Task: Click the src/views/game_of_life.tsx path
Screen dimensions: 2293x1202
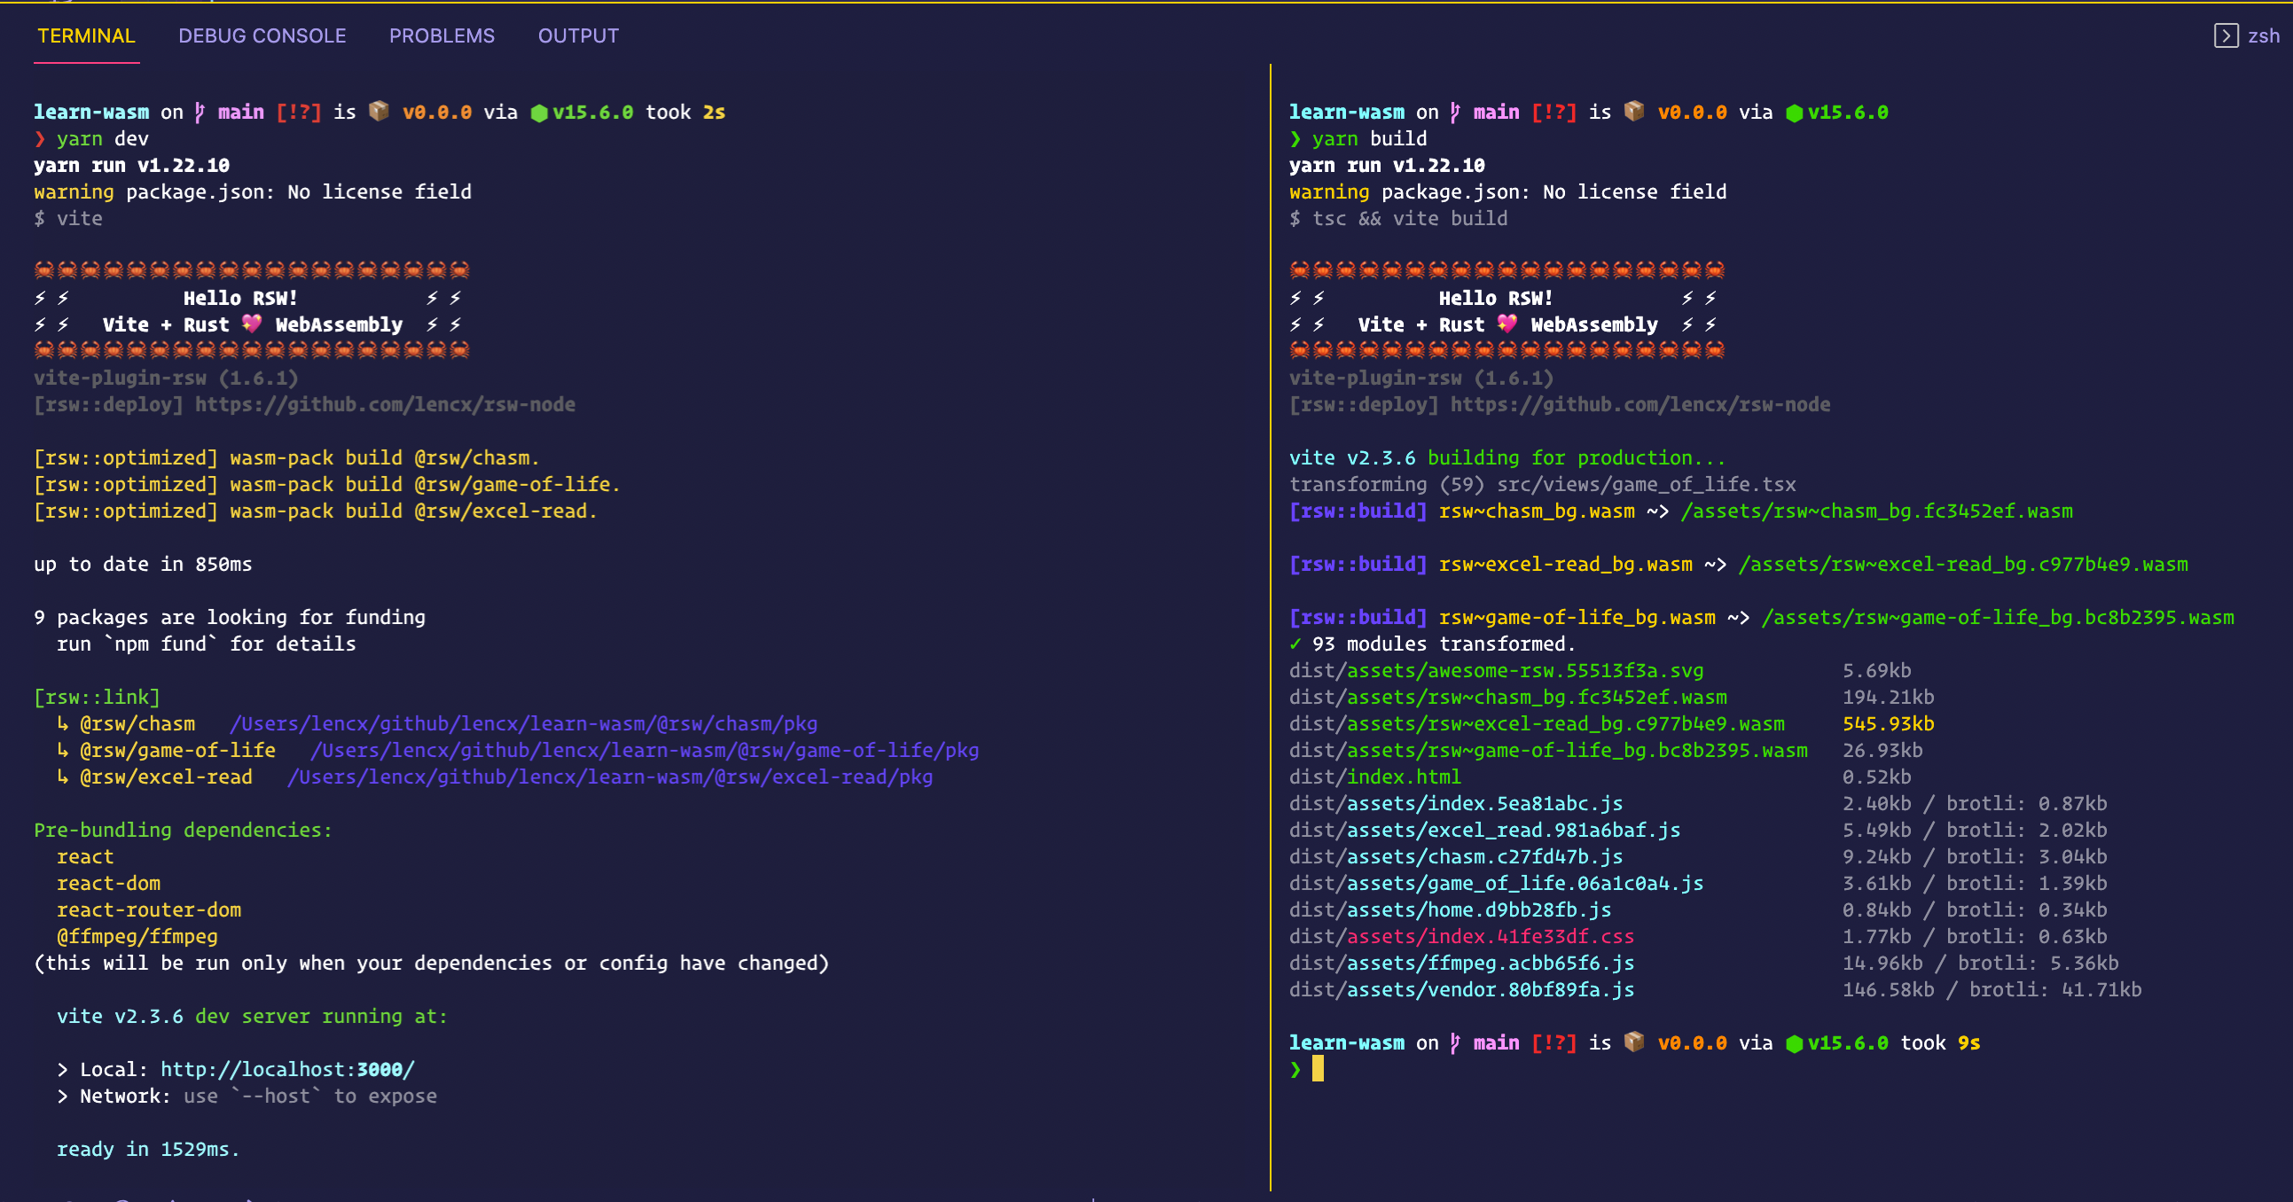Action: (1647, 484)
